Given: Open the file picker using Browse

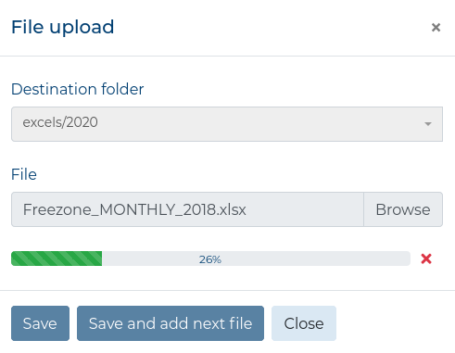Looking at the screenshot, I should pos(403,209).
